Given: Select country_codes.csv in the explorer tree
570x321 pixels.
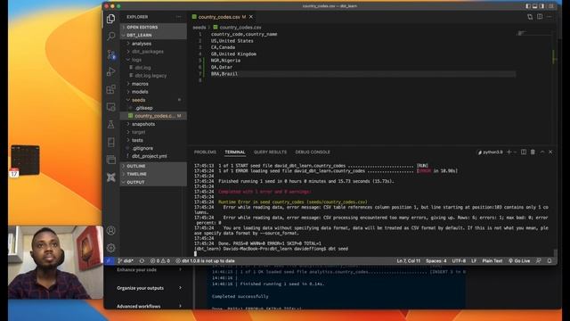Looking at the screenshot, I should point(153,116).
